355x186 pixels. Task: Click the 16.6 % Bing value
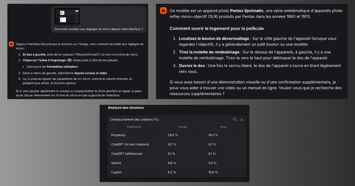click(213, 172)
